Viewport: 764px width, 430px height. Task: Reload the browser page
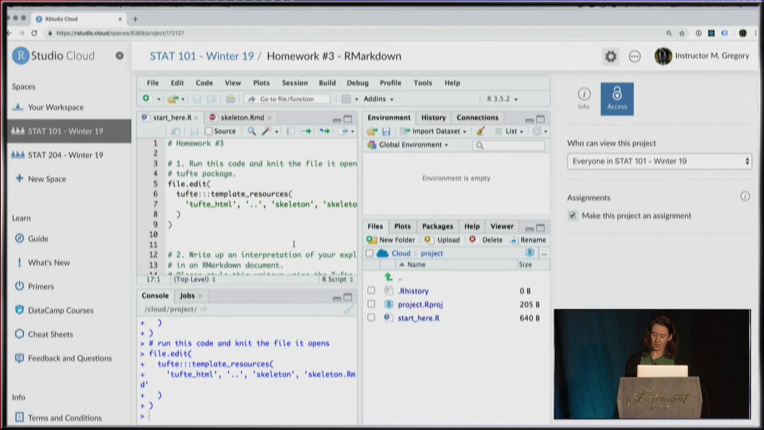[34, 33]
